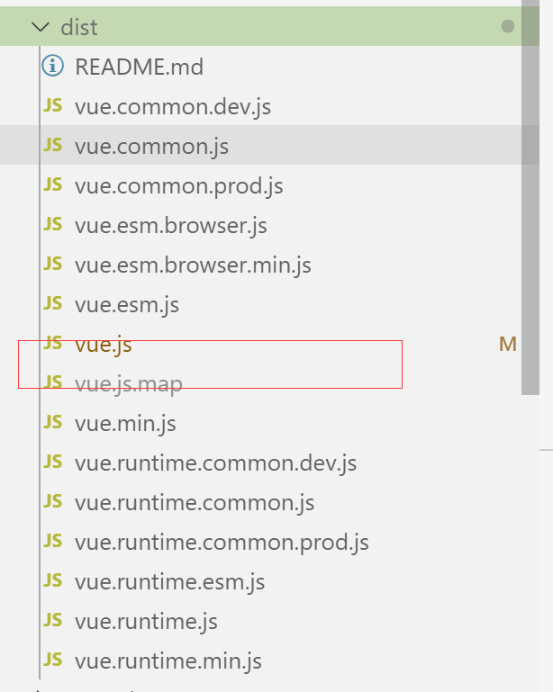The height and width of the screenshot is (692, 553).
Task: Click the JS icon of vue.esm.browser.js
Action: (x=53, y=225)
